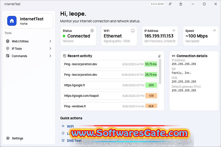
Task: Click the lock icon in title bar
Action: tap(181, 4)
